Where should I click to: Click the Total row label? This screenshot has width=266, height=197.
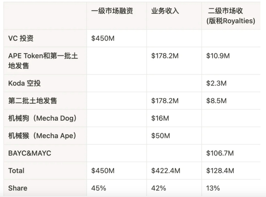pyautogui.click(x=16, y=171)
